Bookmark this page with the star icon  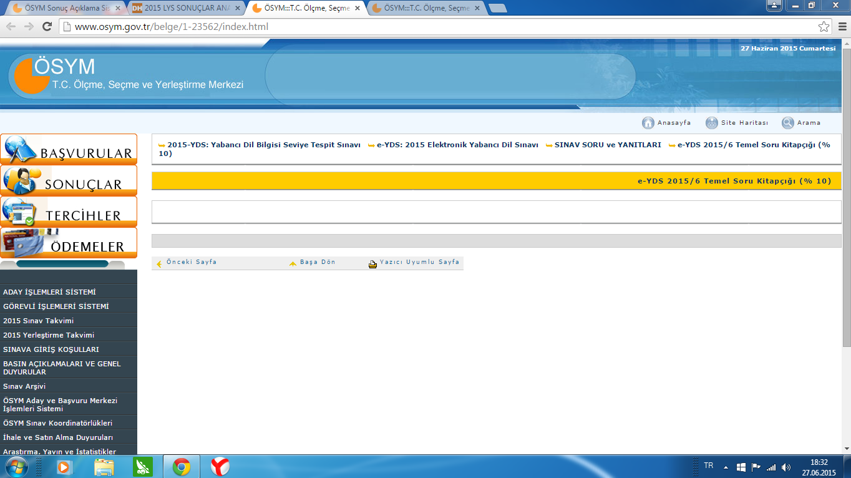point(824,27)
